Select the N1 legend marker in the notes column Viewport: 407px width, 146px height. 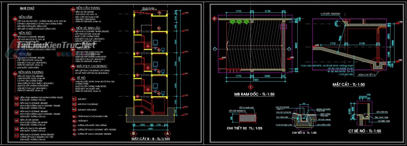[16, 104]
